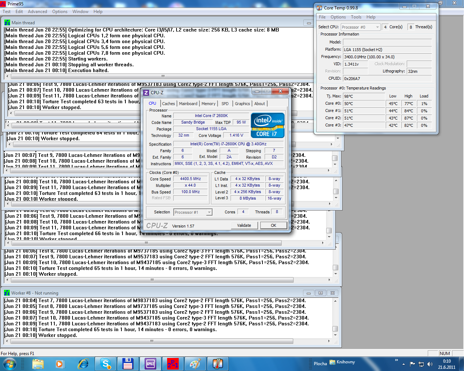The height and width of the screenshot is (371, 464).
Task: Open Windows Media Player taskbar icon
Action: point(60,364)
